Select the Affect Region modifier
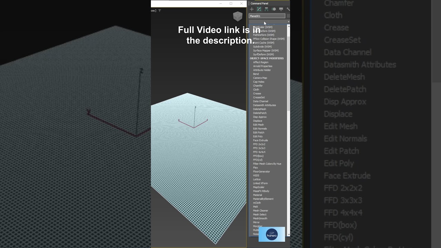The height and width of the screenshot is (248, 441). coord(260,62)
